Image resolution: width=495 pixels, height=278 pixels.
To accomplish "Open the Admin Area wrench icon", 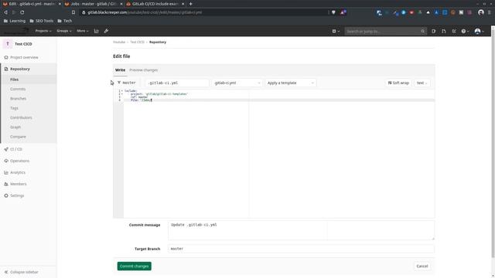I will click(107, 31).
